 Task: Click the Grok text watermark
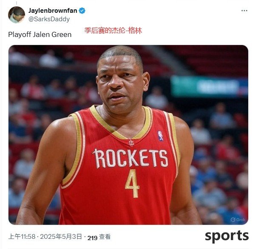click(241, 220)
